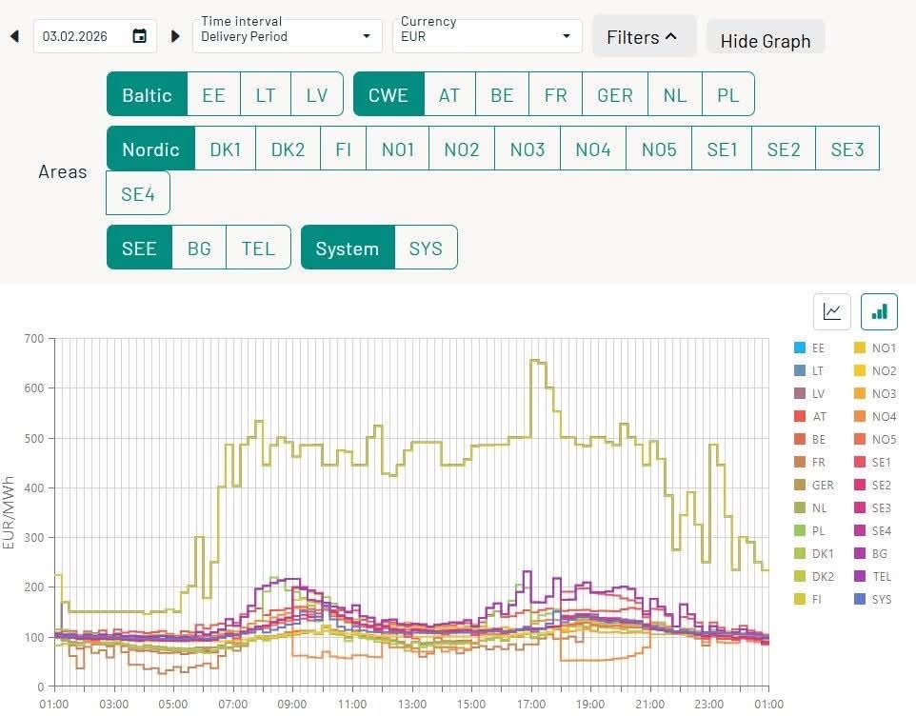Select the Nordic area group

coord(150,149)
